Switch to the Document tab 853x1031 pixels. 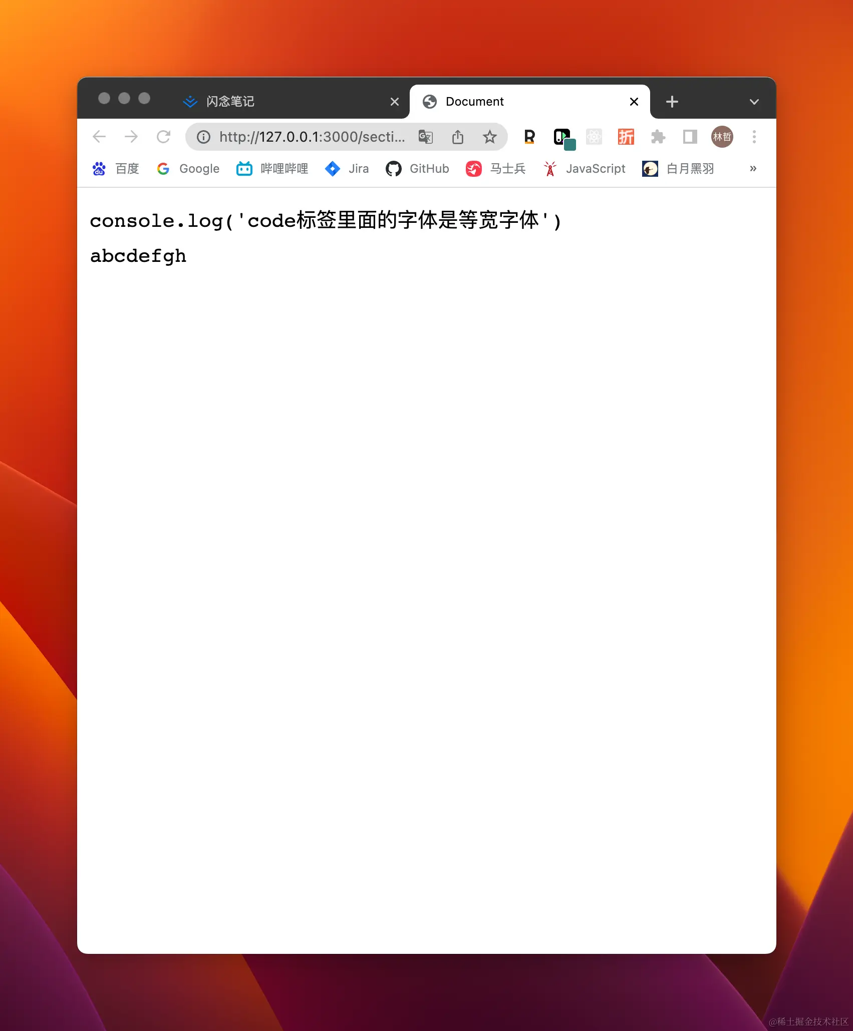click(474, 101)
